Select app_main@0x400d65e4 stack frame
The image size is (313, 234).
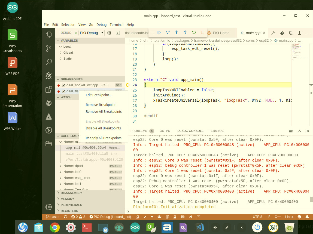point(90,148)
